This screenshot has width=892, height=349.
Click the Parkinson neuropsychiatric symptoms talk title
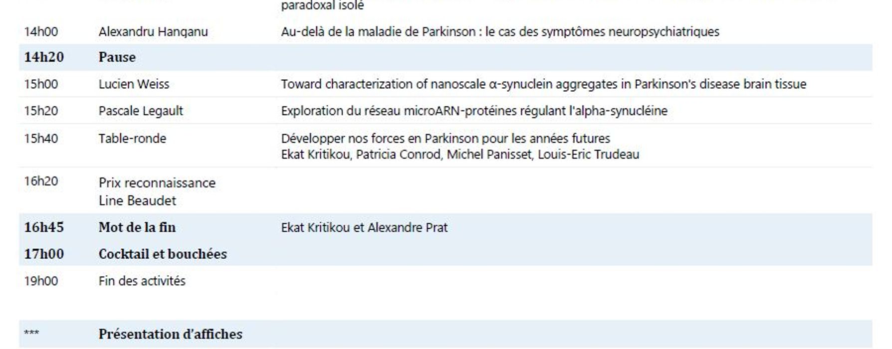[x=499, y=32]
